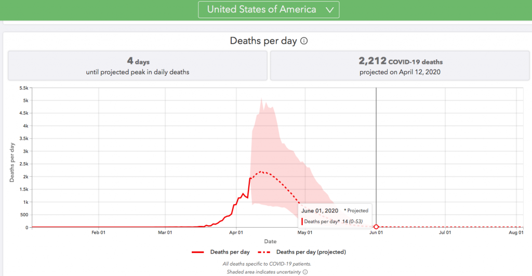Select the 2,212 COVID-19 deaths card
This screenshot has width=532, height=276.
pyautogui.click(x=400, y=67)
